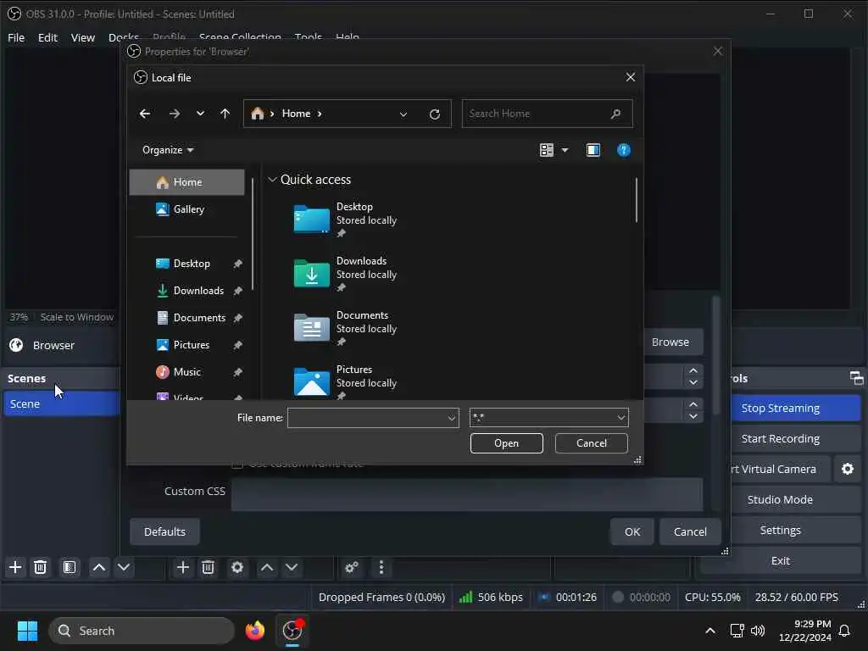Select Home in the navigation pane
Viewport: 868px width, 651px height.
point(187,182)
